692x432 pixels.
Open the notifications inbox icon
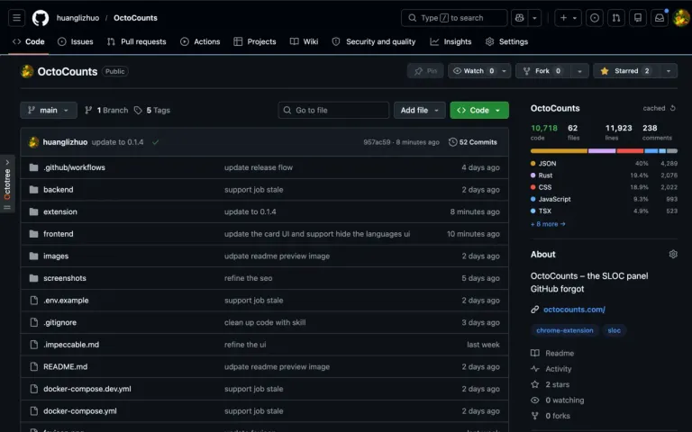(660, 18)
